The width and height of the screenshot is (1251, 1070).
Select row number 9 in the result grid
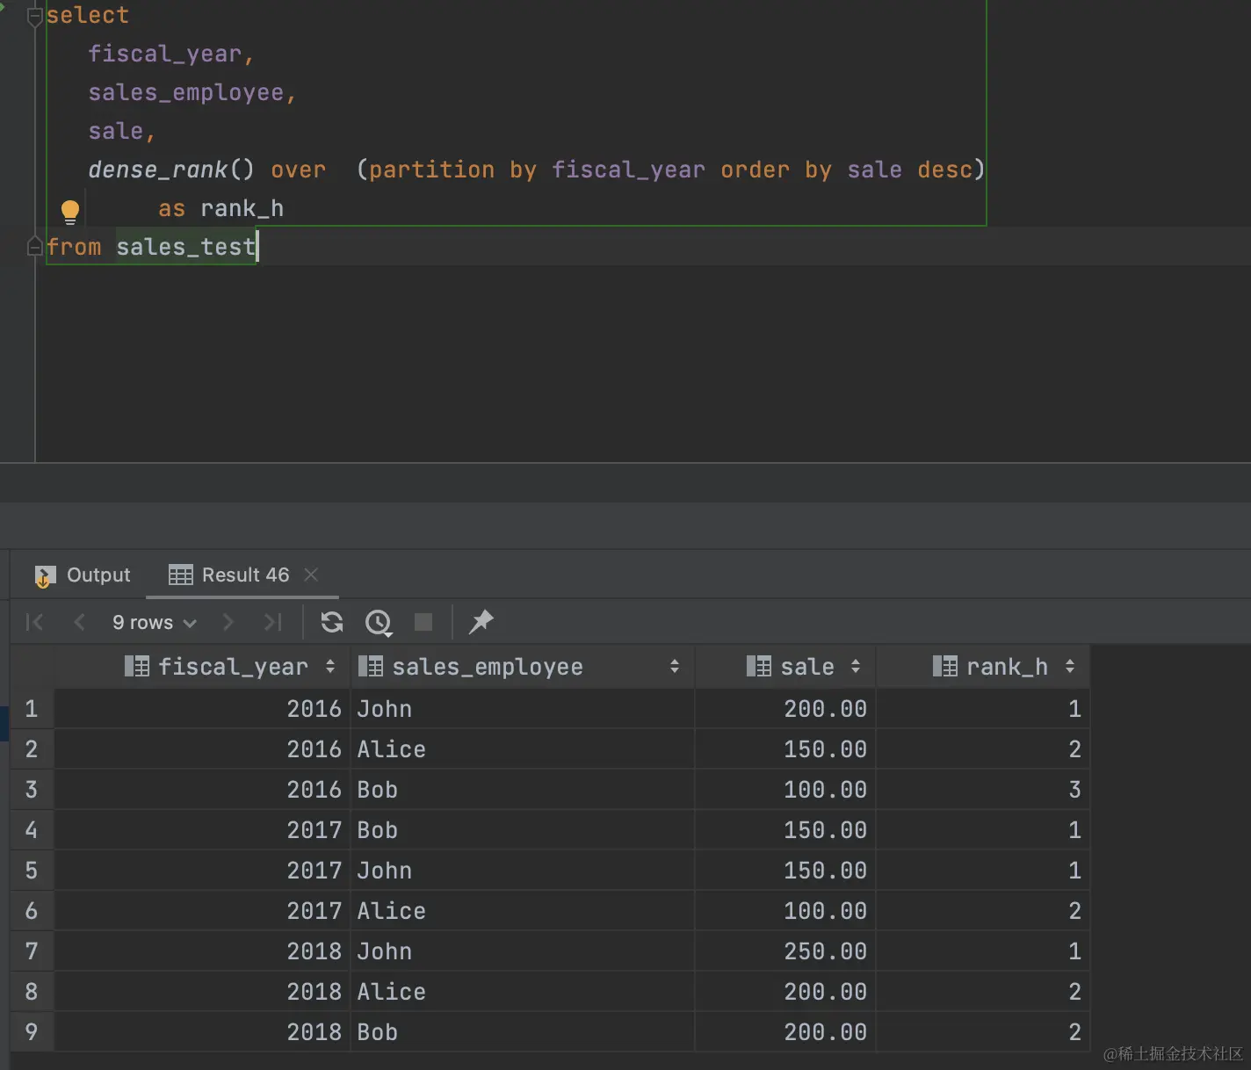(32, 1032)
